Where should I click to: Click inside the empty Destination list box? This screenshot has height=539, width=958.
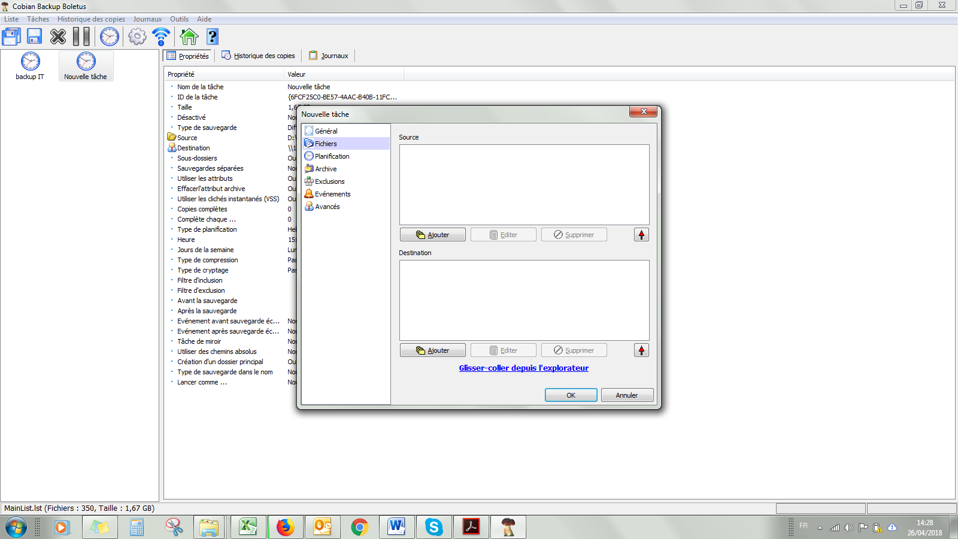[x=524, y=300]
